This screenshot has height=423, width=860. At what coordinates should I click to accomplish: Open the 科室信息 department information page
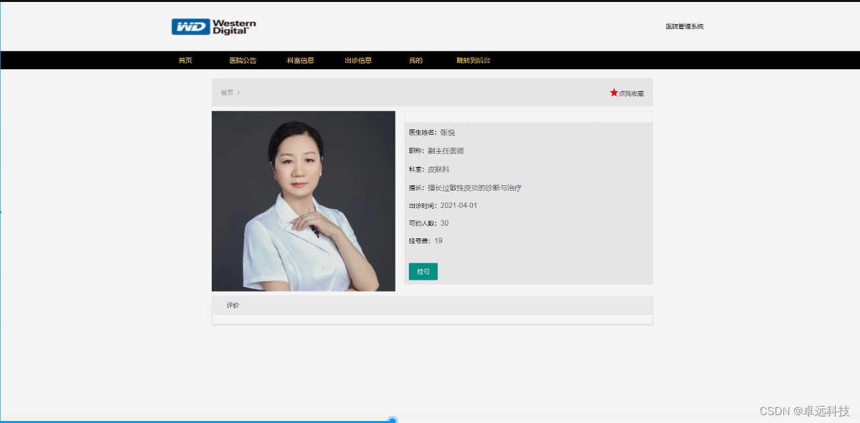pos(301,60)
